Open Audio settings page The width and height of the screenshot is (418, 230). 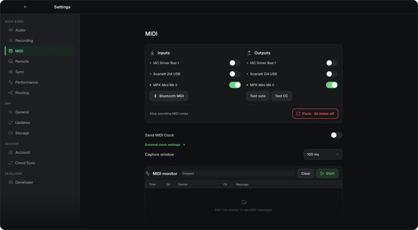(40, 30)
